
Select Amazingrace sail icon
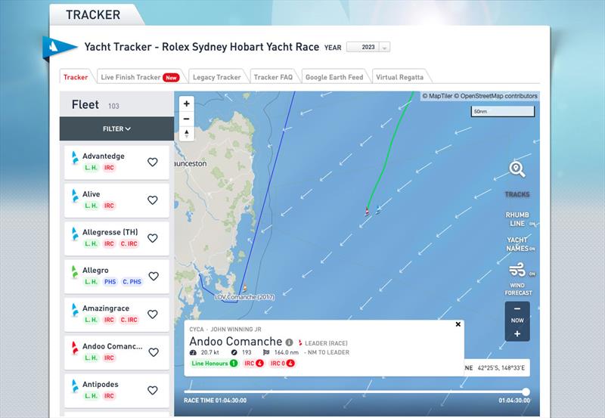click(75, 310)
